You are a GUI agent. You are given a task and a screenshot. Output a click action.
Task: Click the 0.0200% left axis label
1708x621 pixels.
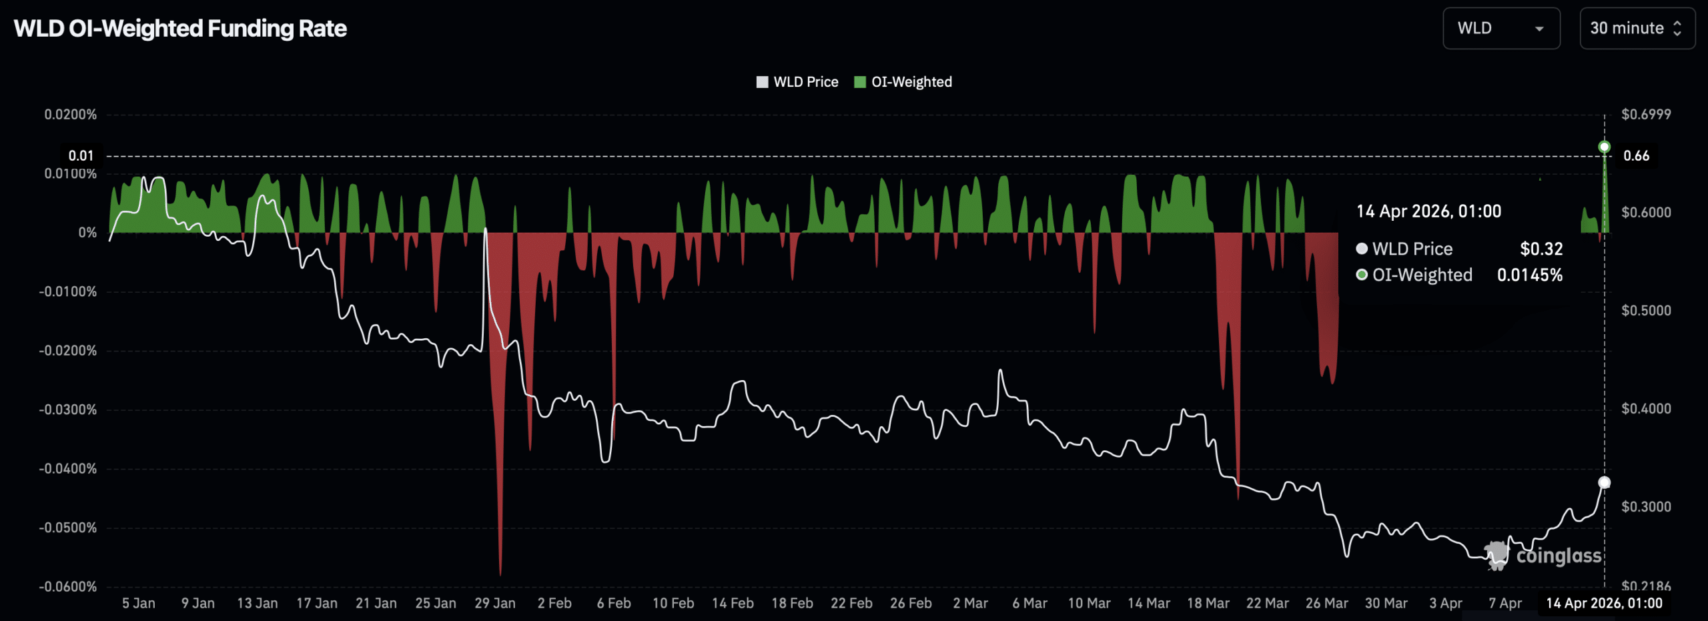click(71, 115)
